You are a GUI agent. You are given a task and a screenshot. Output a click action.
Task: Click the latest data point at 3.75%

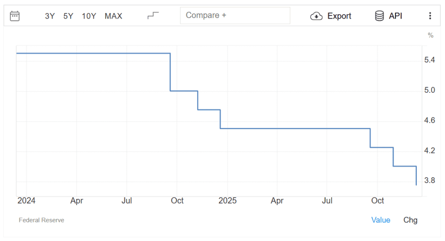pos(416,185)
